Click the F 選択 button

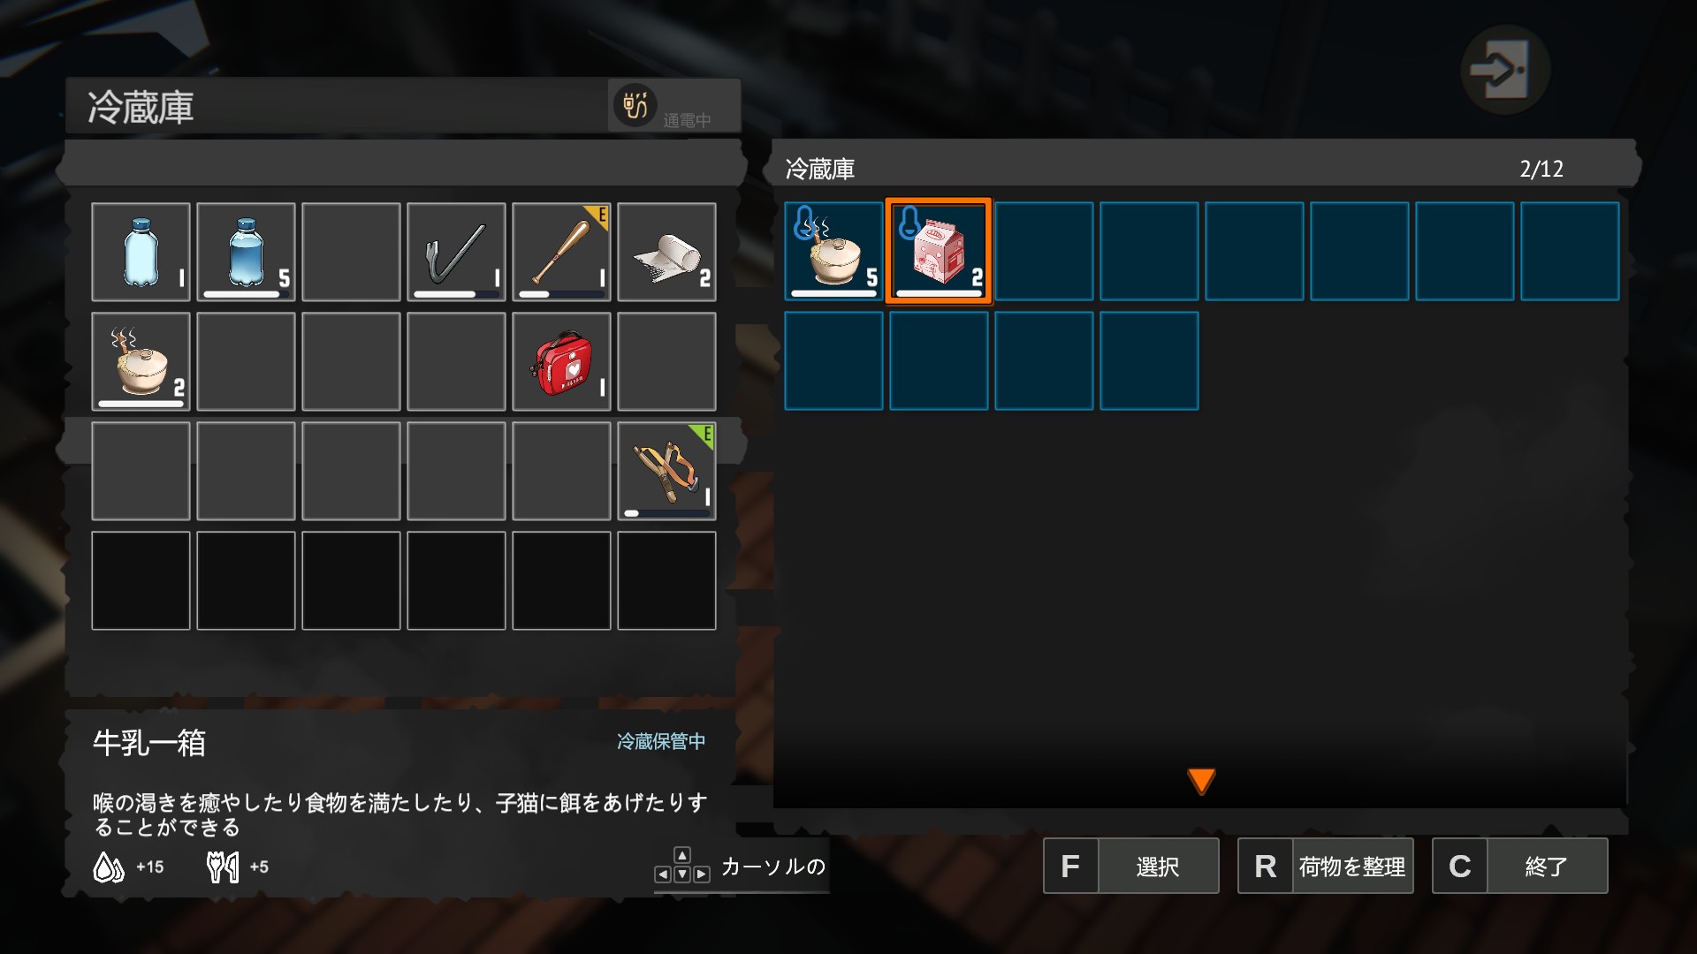pyautogui.click(x=1131, y=866)
